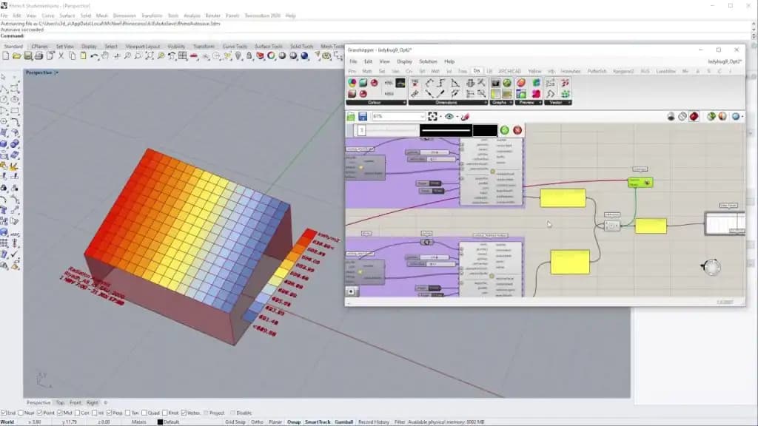Click the red car Named Views icon

click(194, 56)
